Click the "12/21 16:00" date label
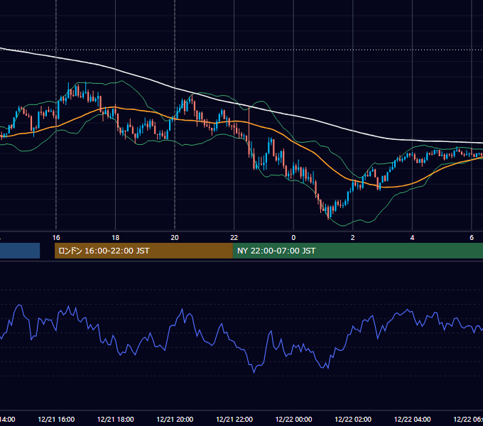Image resolution: width=483 pixels, height=426 pixels. [x=56, y=420]
